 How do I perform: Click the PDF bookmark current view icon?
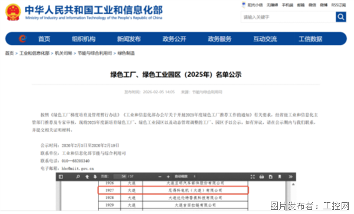tap(280, 177)
